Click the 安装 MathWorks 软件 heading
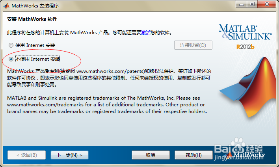The image size is (279, 167). 32,19
